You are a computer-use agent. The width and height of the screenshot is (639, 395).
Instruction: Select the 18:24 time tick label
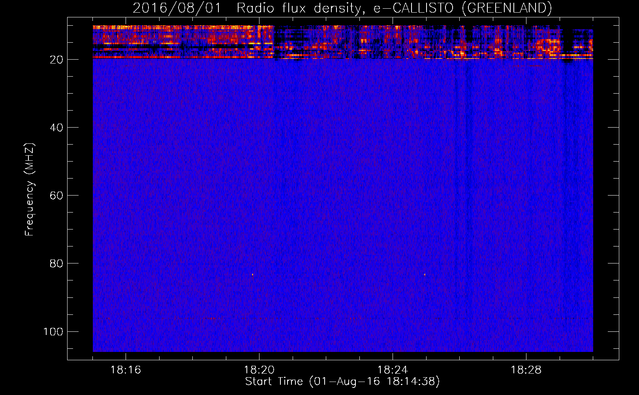393,370
